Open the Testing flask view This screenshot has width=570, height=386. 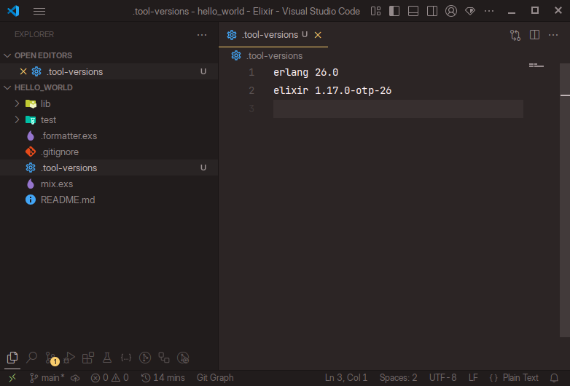coord(107,358)
